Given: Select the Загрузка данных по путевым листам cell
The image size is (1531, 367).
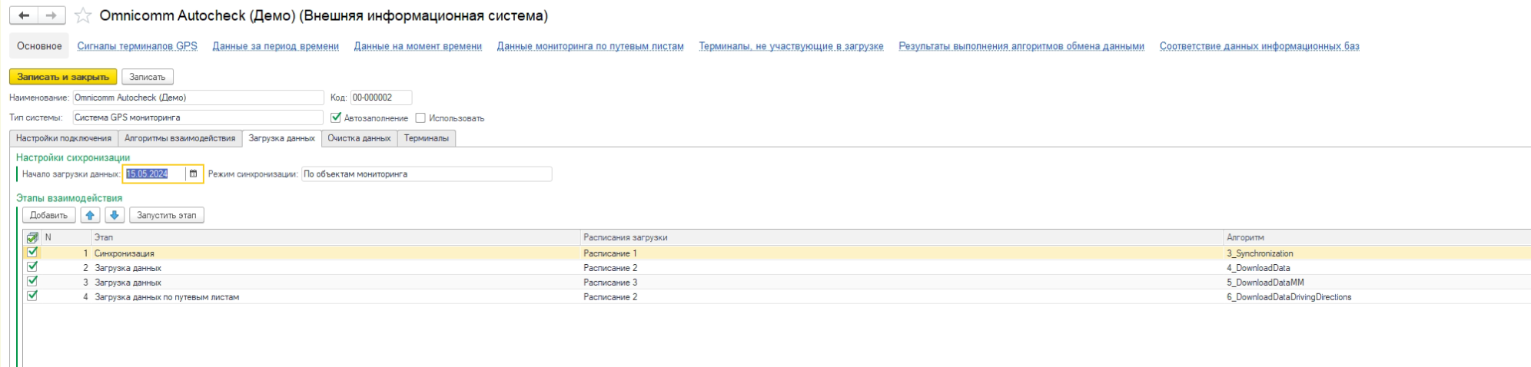Looking at the screenshot, I should tap(336, 296).
